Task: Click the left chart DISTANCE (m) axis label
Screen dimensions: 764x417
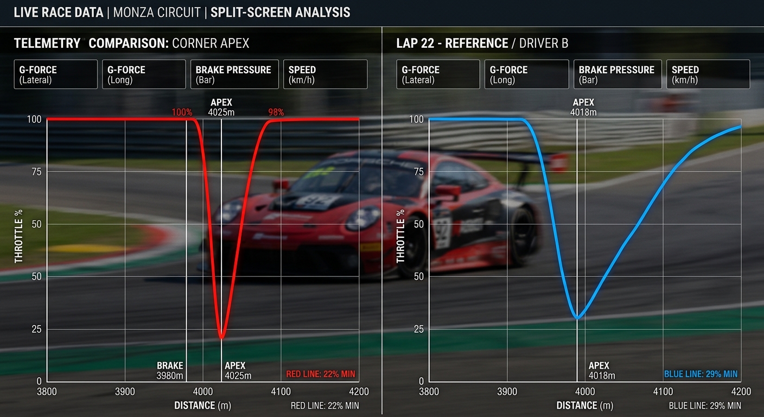Action: tap(203, 406)
